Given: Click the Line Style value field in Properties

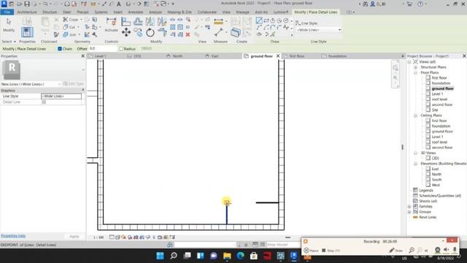Looking at the screenshot, I should point(61,96).
